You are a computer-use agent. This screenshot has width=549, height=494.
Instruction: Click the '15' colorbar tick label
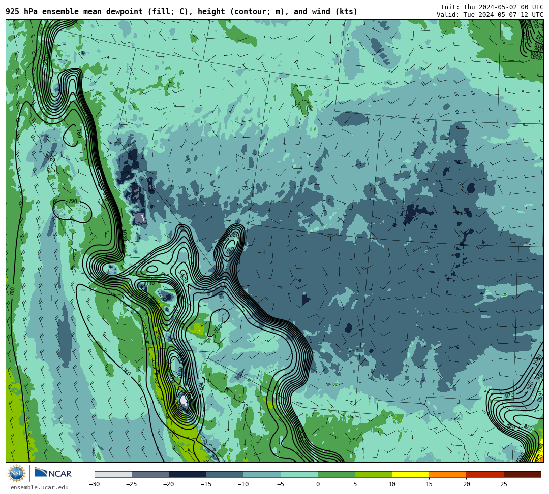pyautogui.click(x=429, y=484)
